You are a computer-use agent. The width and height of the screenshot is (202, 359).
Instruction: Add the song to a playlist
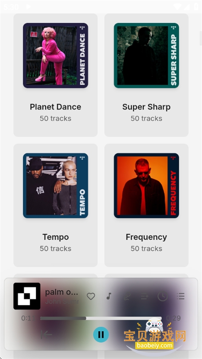click(145, 297)
